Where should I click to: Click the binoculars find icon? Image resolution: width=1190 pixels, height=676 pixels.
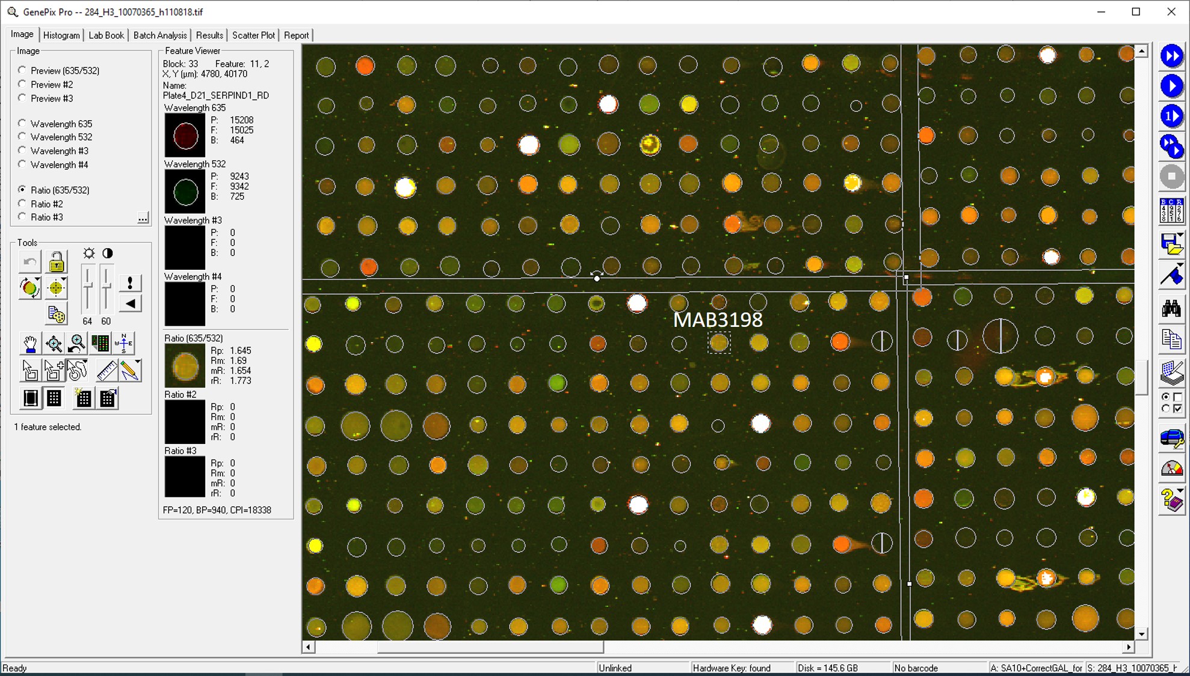click(1171, 309)
